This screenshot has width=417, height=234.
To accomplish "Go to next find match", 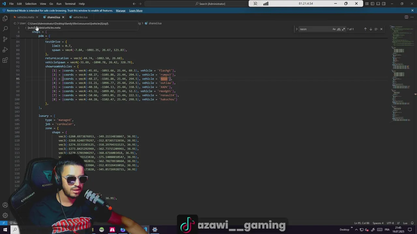I will (x=371, y=29).
